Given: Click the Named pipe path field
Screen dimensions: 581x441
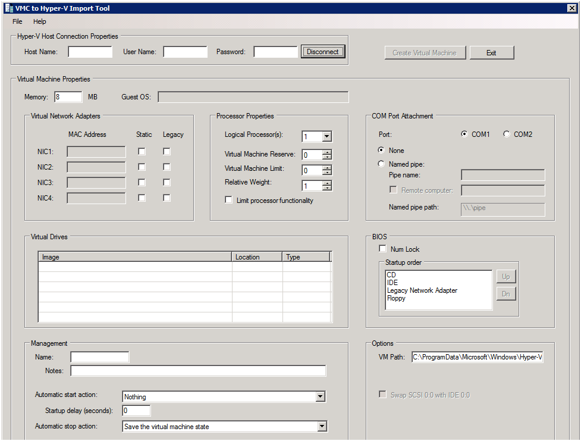Looking at the screenshot, I should [503, 209].
